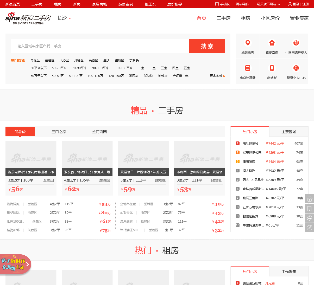Open the 登录个人中心 account icon
The height and width of the screenshot is (285, 314).
pos(296,68)
